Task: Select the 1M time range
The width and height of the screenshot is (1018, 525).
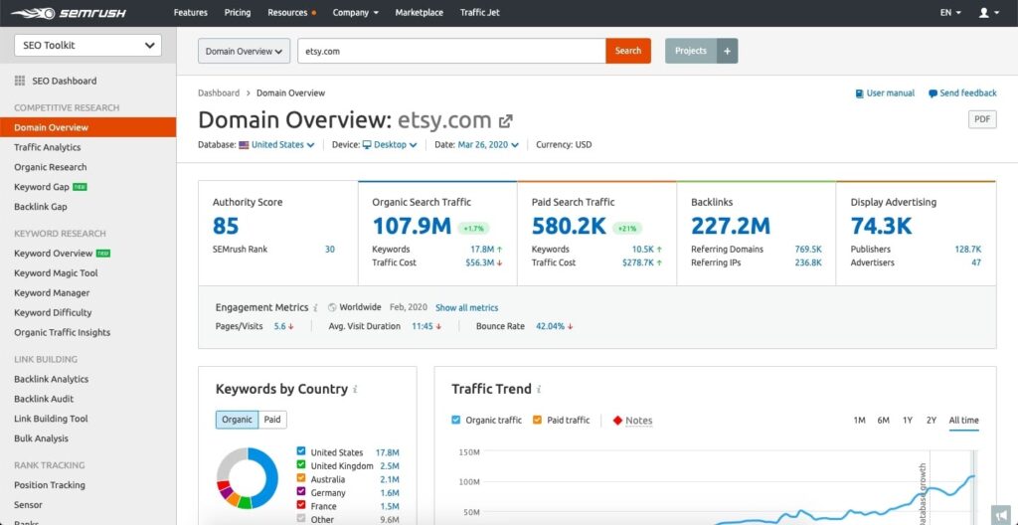Action: coord(859,421)
